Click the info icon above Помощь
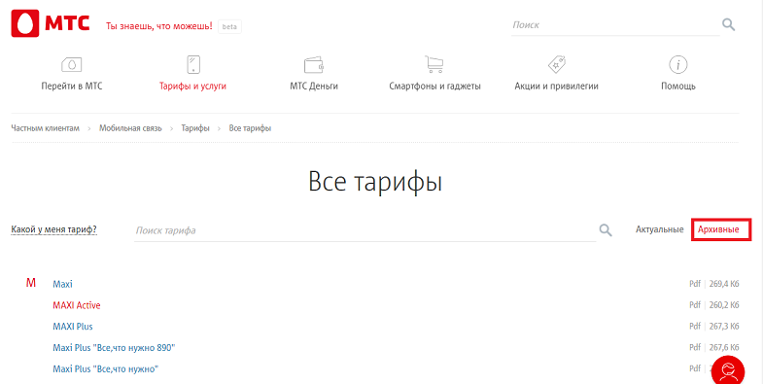The height and width of the screenshot is (384, 763). pyautogui.click(x=677, y=64)
